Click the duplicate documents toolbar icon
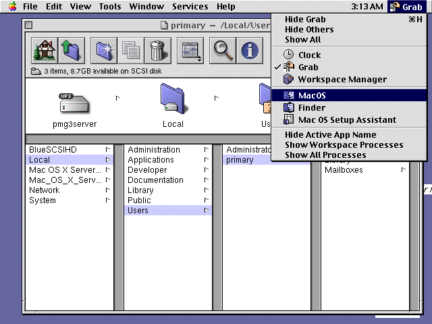The image size is (432, 324). point(131,51)
